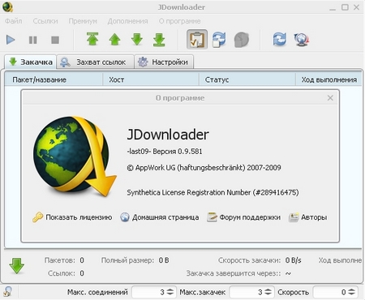Sort by Статус column header
Viewport: 365px width, 300px height.
tap(247, 79)
